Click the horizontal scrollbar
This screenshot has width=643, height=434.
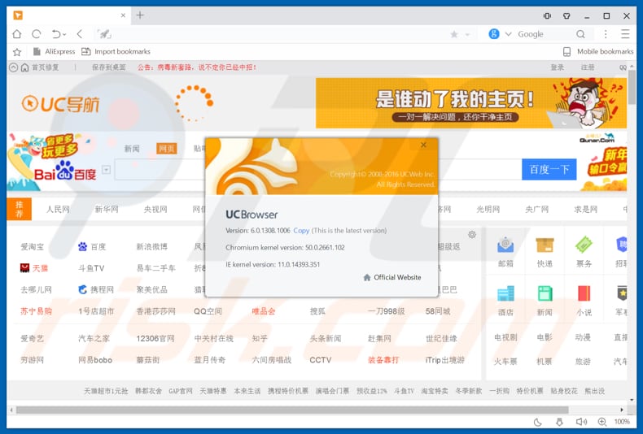point(292,410)
